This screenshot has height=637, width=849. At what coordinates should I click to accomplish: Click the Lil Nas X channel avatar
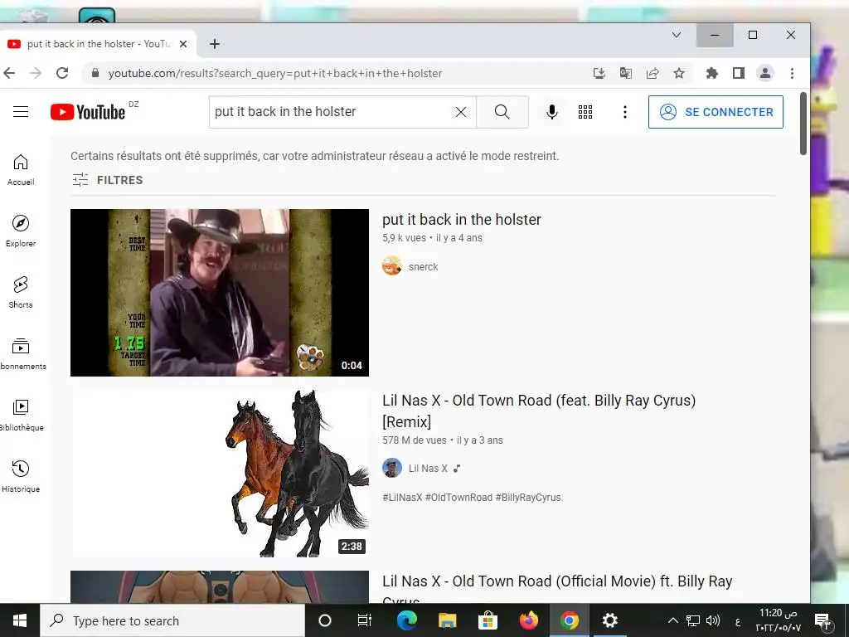point(392,468)
